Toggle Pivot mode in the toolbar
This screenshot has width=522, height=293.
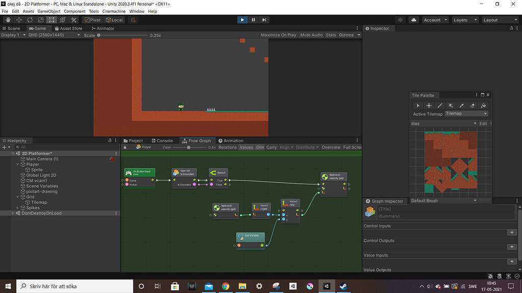pos(93,20)
